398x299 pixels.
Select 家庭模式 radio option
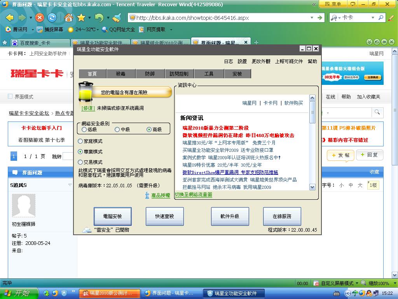click(x=80, y=141)
